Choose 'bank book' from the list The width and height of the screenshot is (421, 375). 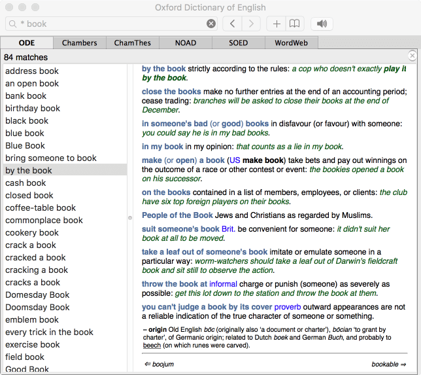tap(65, 96)
